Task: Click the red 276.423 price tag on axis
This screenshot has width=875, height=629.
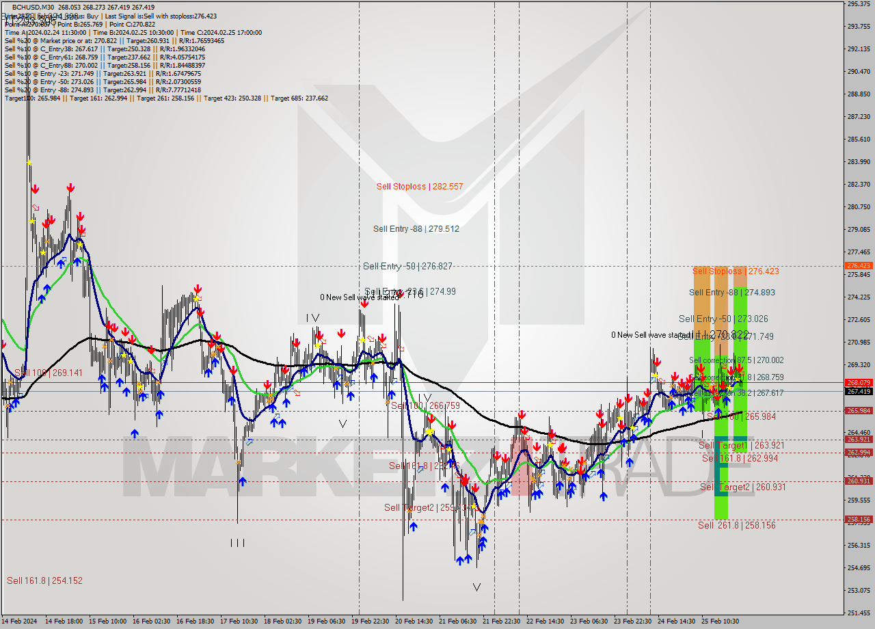Action: tap(859, 265)
